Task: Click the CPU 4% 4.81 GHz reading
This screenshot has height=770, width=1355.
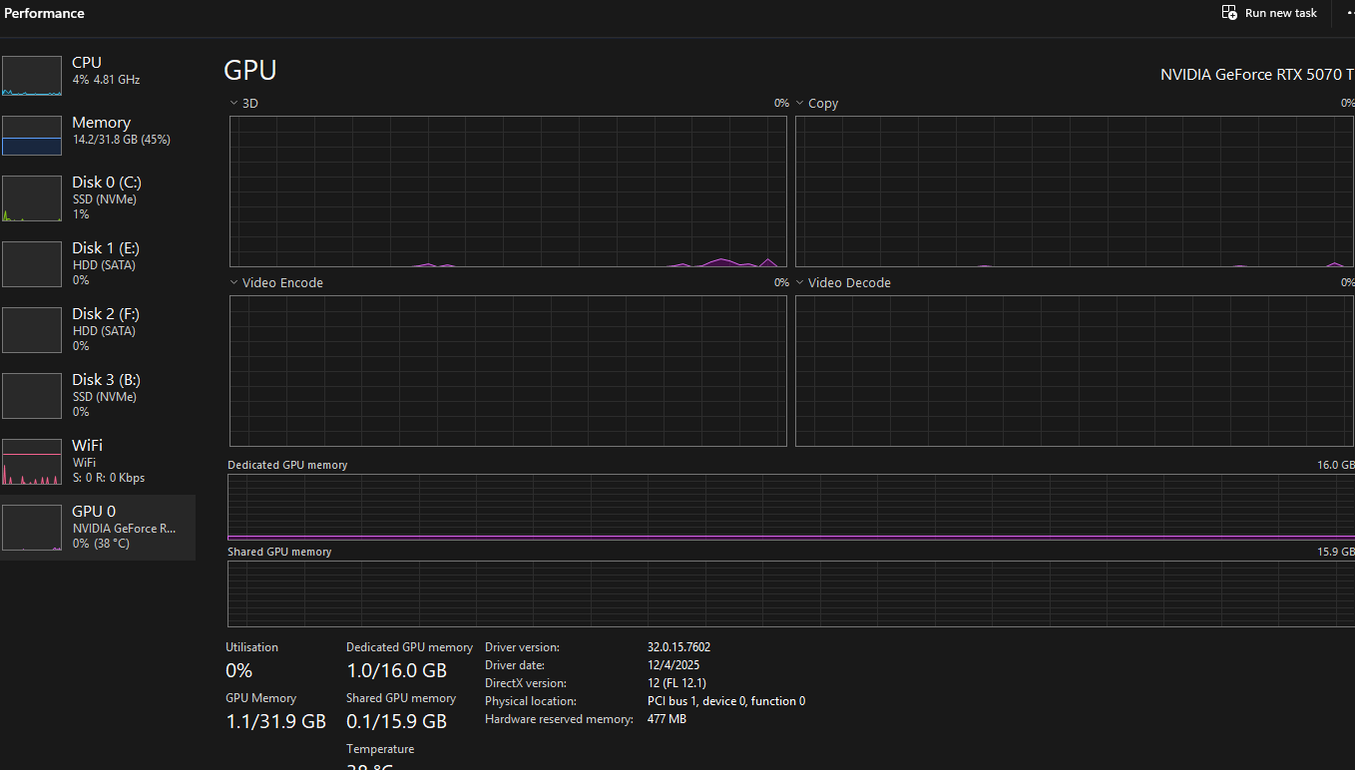Action: coord(106,80)
